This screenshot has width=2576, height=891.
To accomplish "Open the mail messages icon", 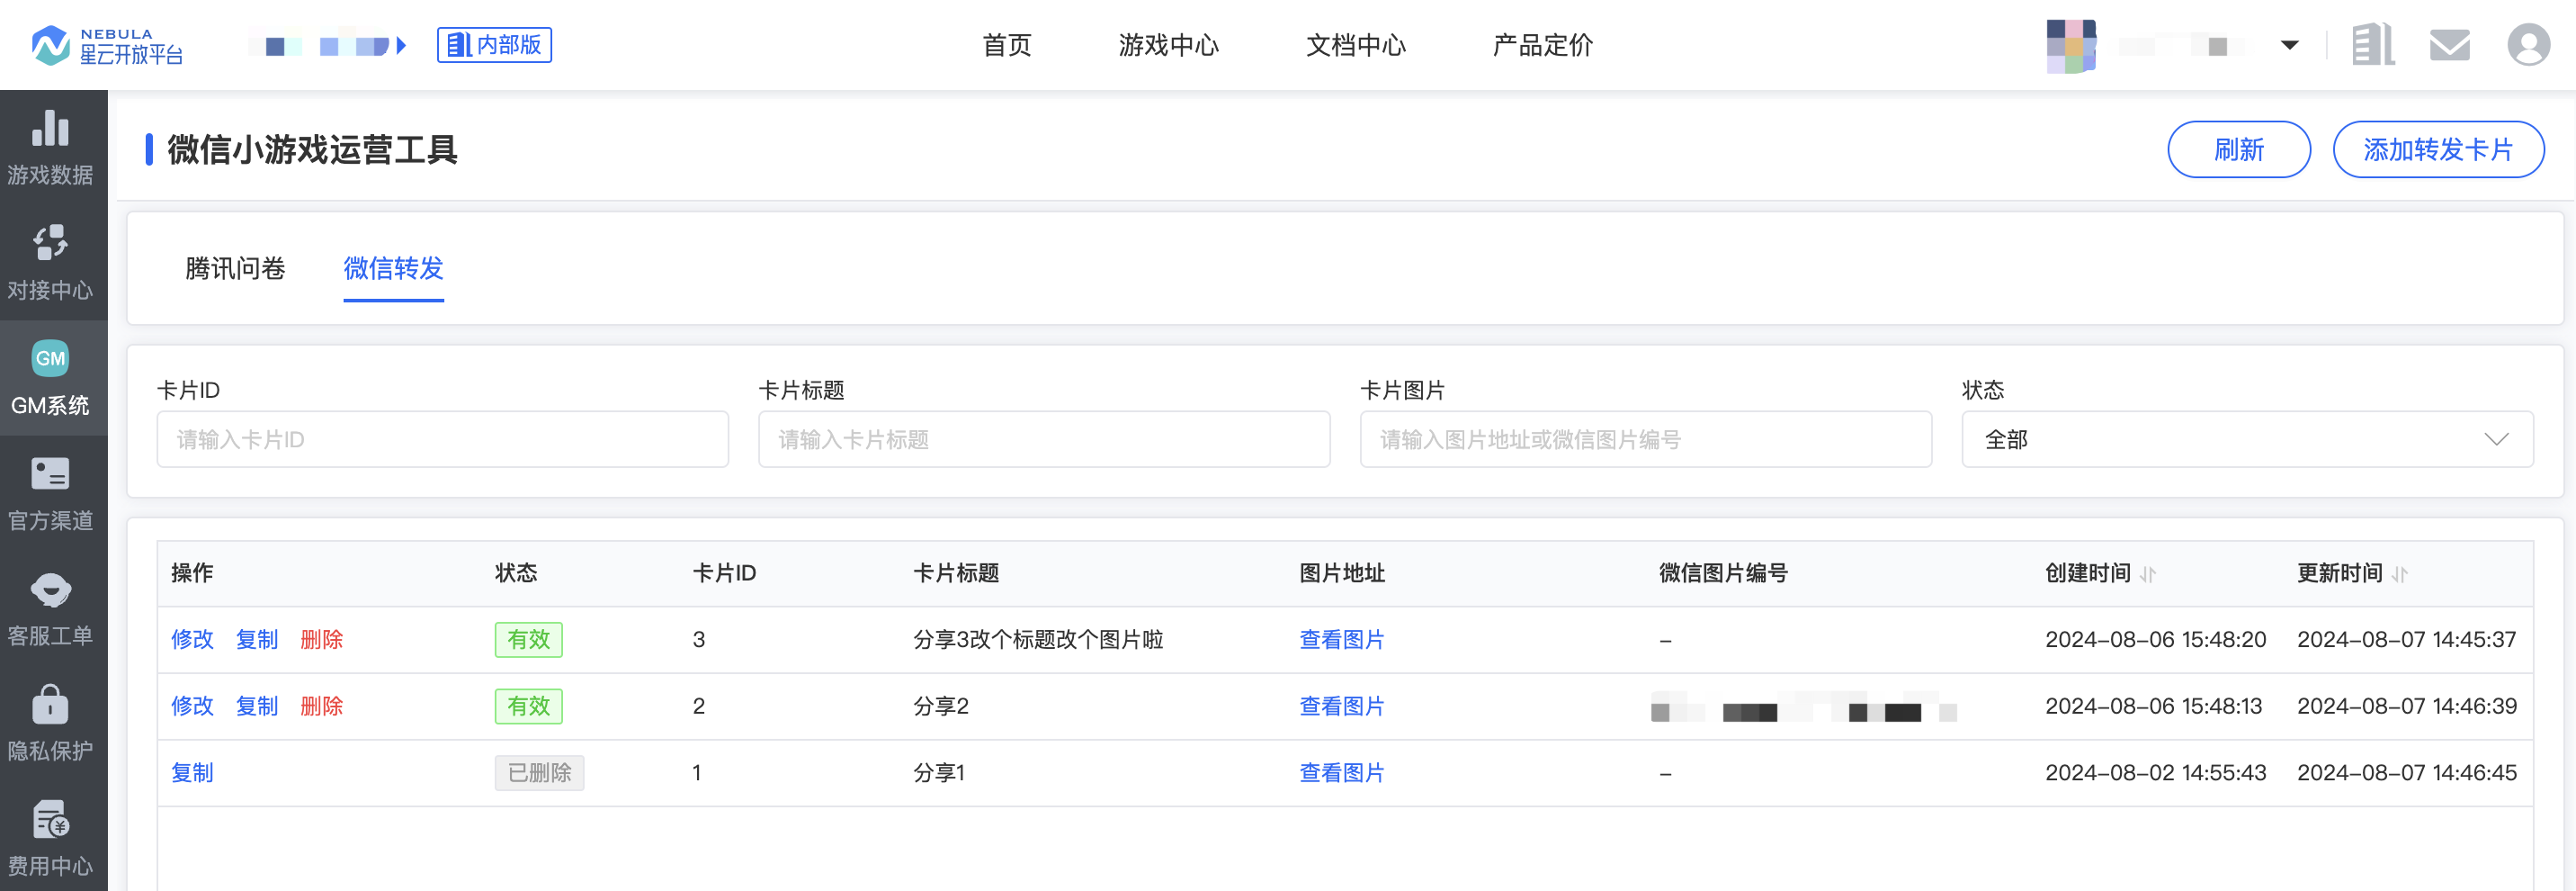I will point(2450,45).
